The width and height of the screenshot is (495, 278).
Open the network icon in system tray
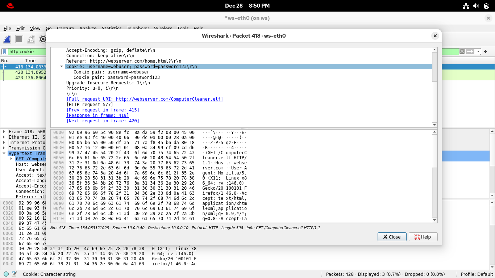click(x=466, y=6)
